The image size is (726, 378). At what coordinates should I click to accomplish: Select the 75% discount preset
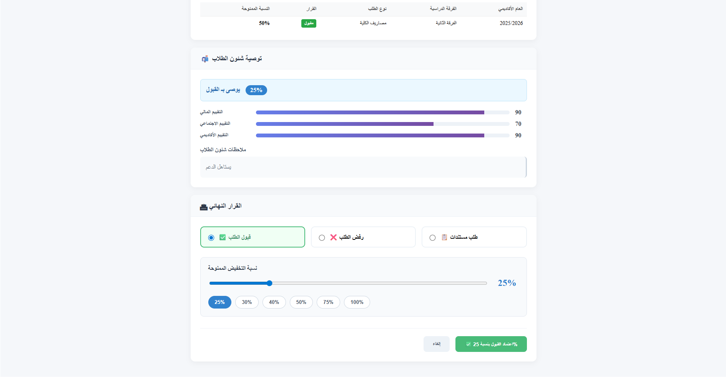(x=328, y=302)
